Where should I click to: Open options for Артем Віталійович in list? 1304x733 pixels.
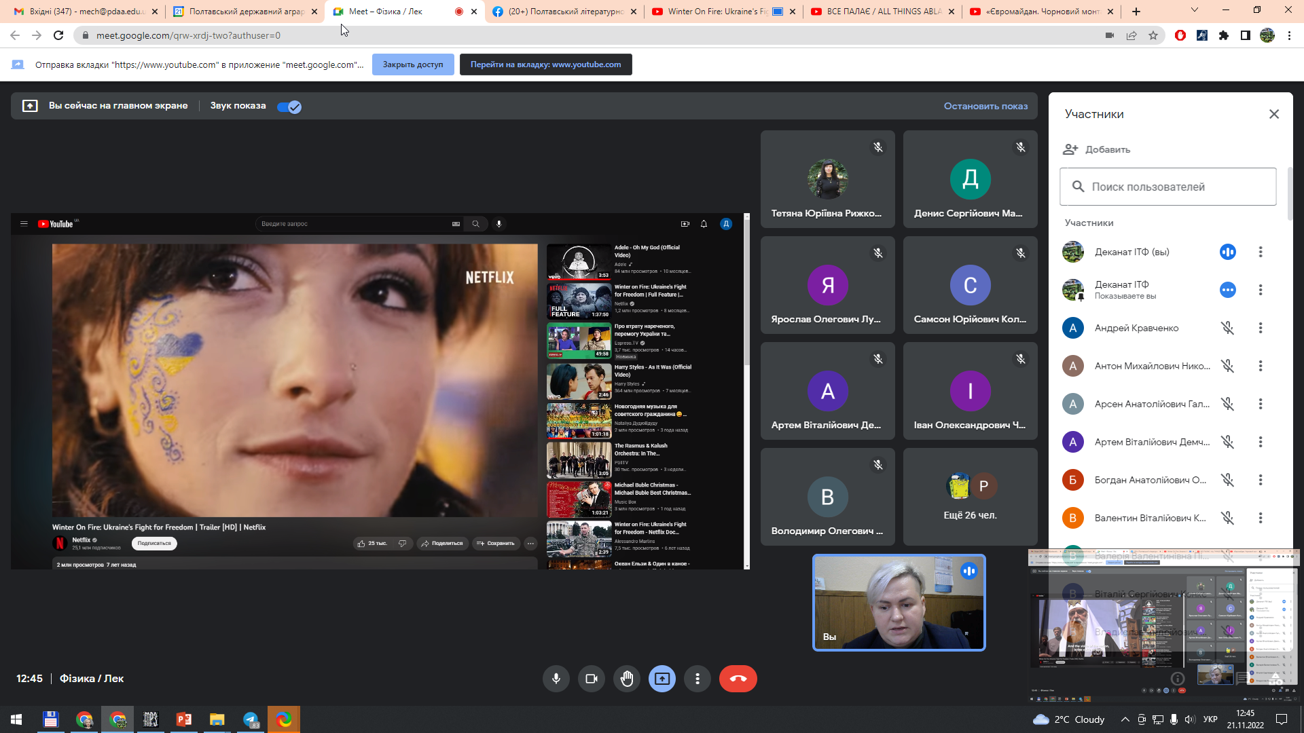[x=1261, y=442]
